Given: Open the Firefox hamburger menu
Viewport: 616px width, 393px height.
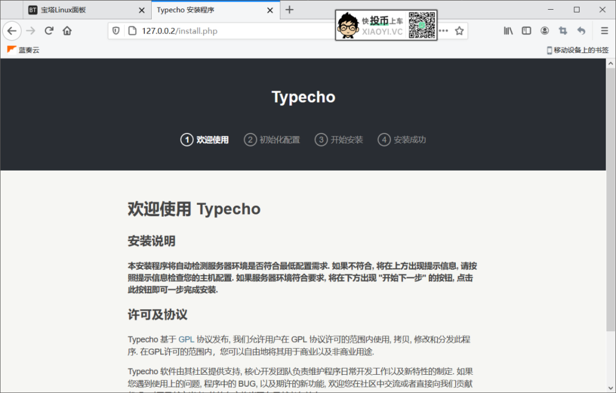Looking at the screenshot, I should click(605, 31).
